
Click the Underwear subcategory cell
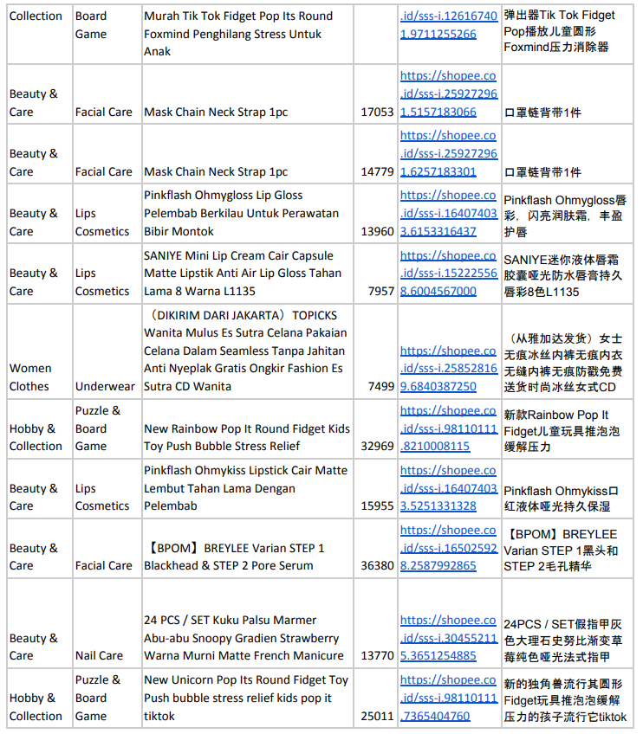[x=105, y=386]
